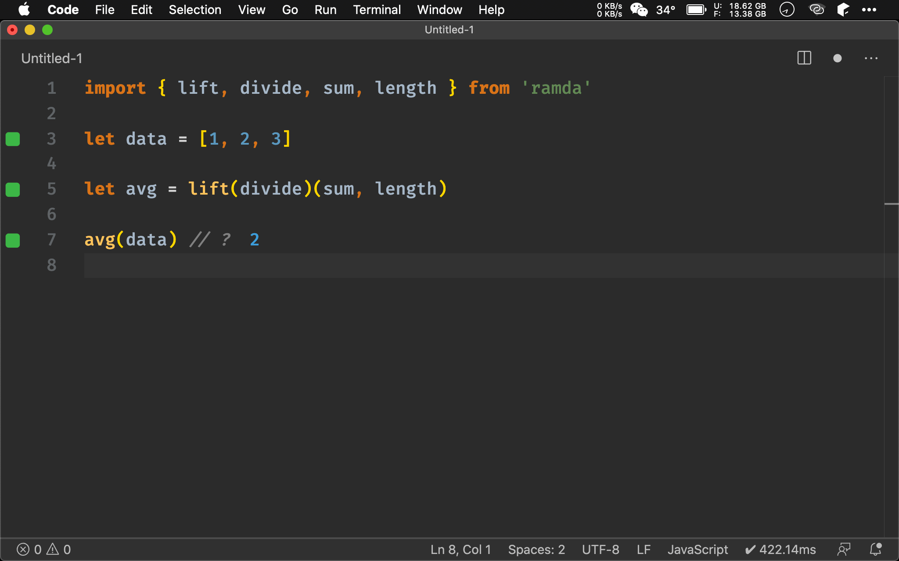Click the green coverage marker on line 7
This screenshot has height=561, width=899.
[13, 240]
